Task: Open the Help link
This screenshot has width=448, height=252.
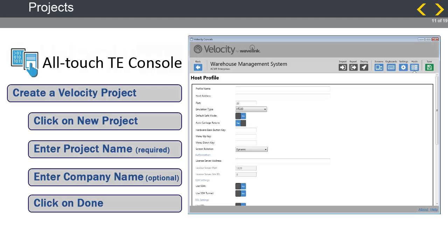Action: 434,209
